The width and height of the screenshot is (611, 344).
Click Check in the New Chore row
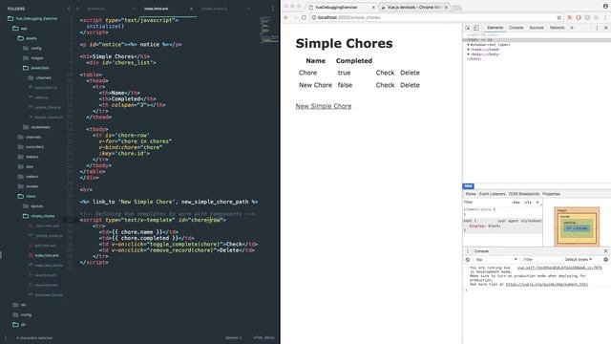385,85
